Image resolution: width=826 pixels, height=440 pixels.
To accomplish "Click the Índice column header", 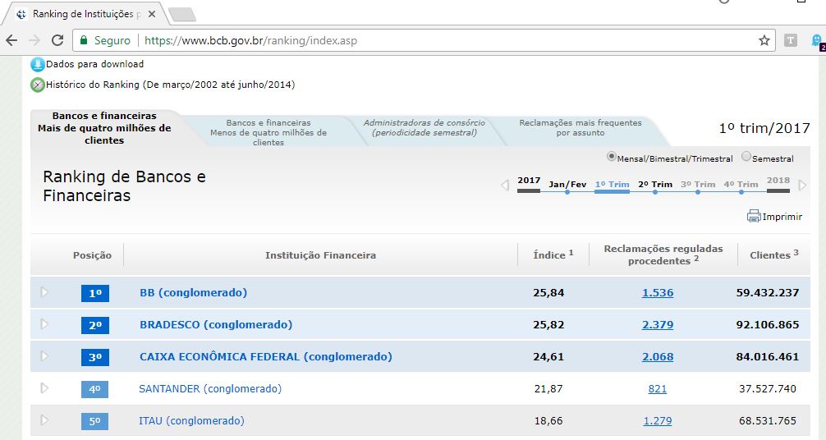I will (553, 254).
